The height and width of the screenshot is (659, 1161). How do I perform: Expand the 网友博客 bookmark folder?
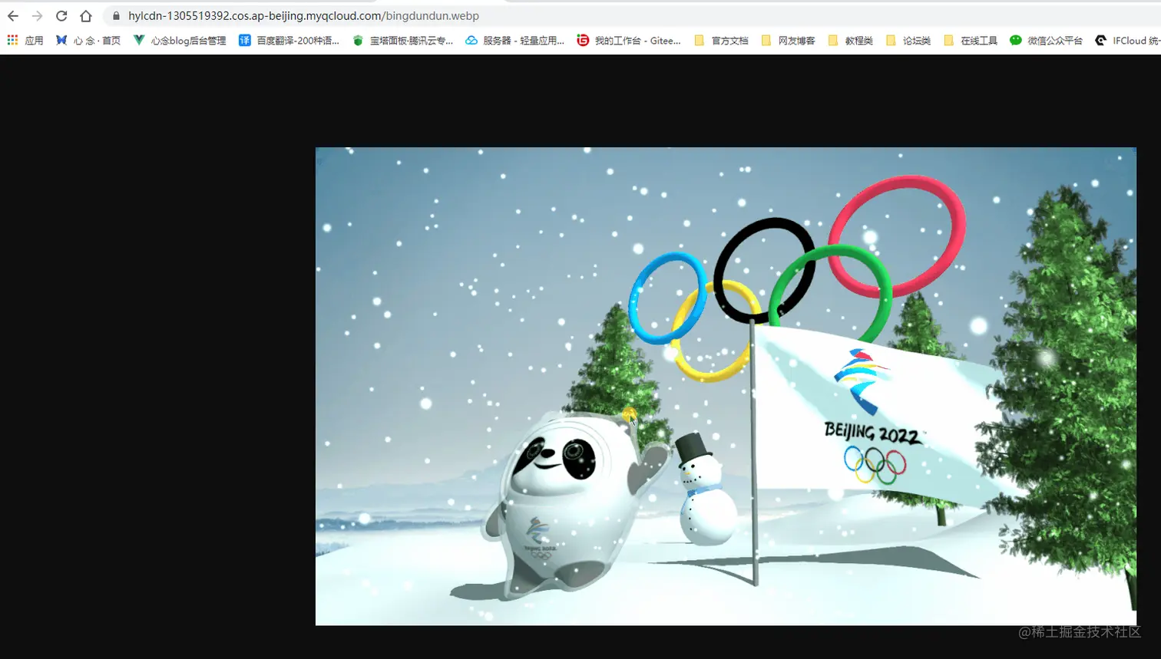click(788, 41)
